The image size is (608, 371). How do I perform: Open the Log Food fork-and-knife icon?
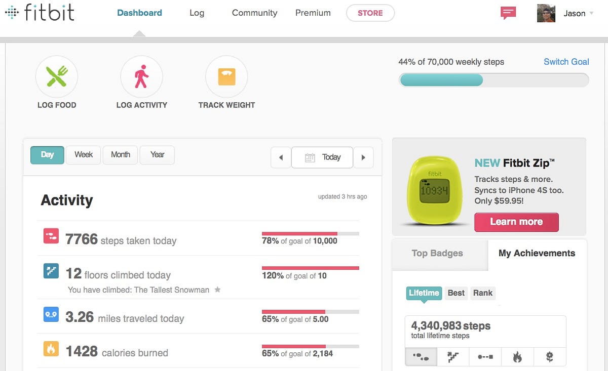57,77
